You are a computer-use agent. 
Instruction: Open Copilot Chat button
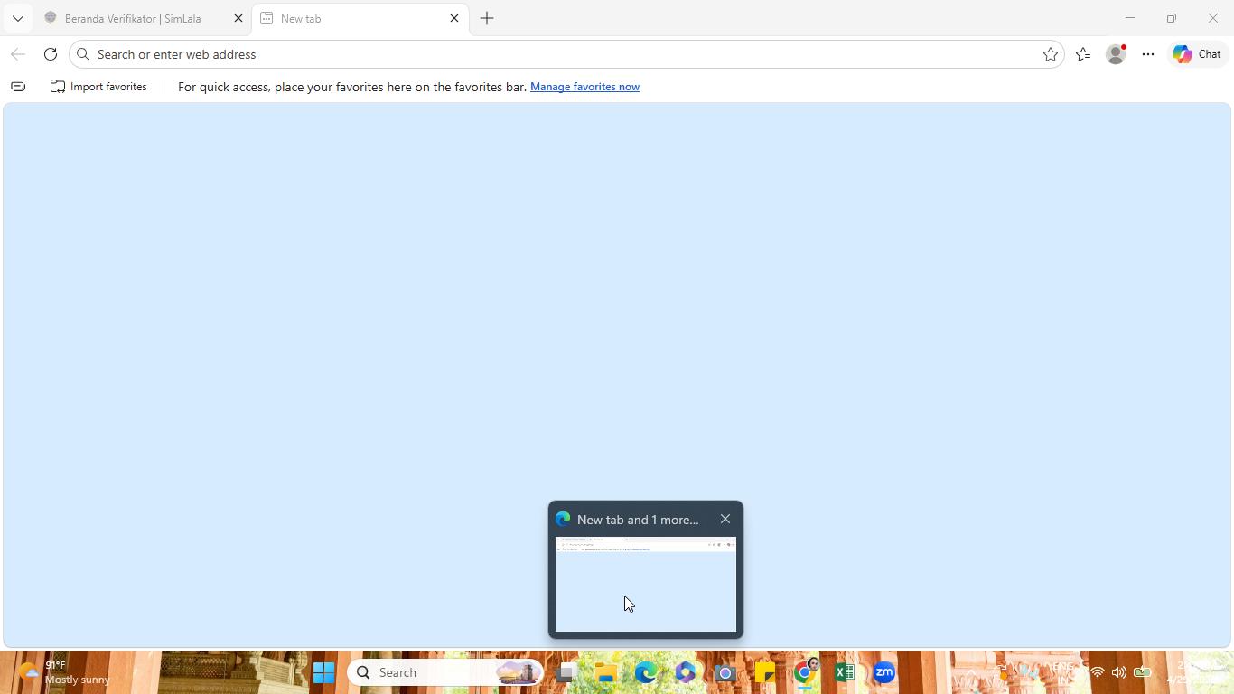coord(1198,54)
